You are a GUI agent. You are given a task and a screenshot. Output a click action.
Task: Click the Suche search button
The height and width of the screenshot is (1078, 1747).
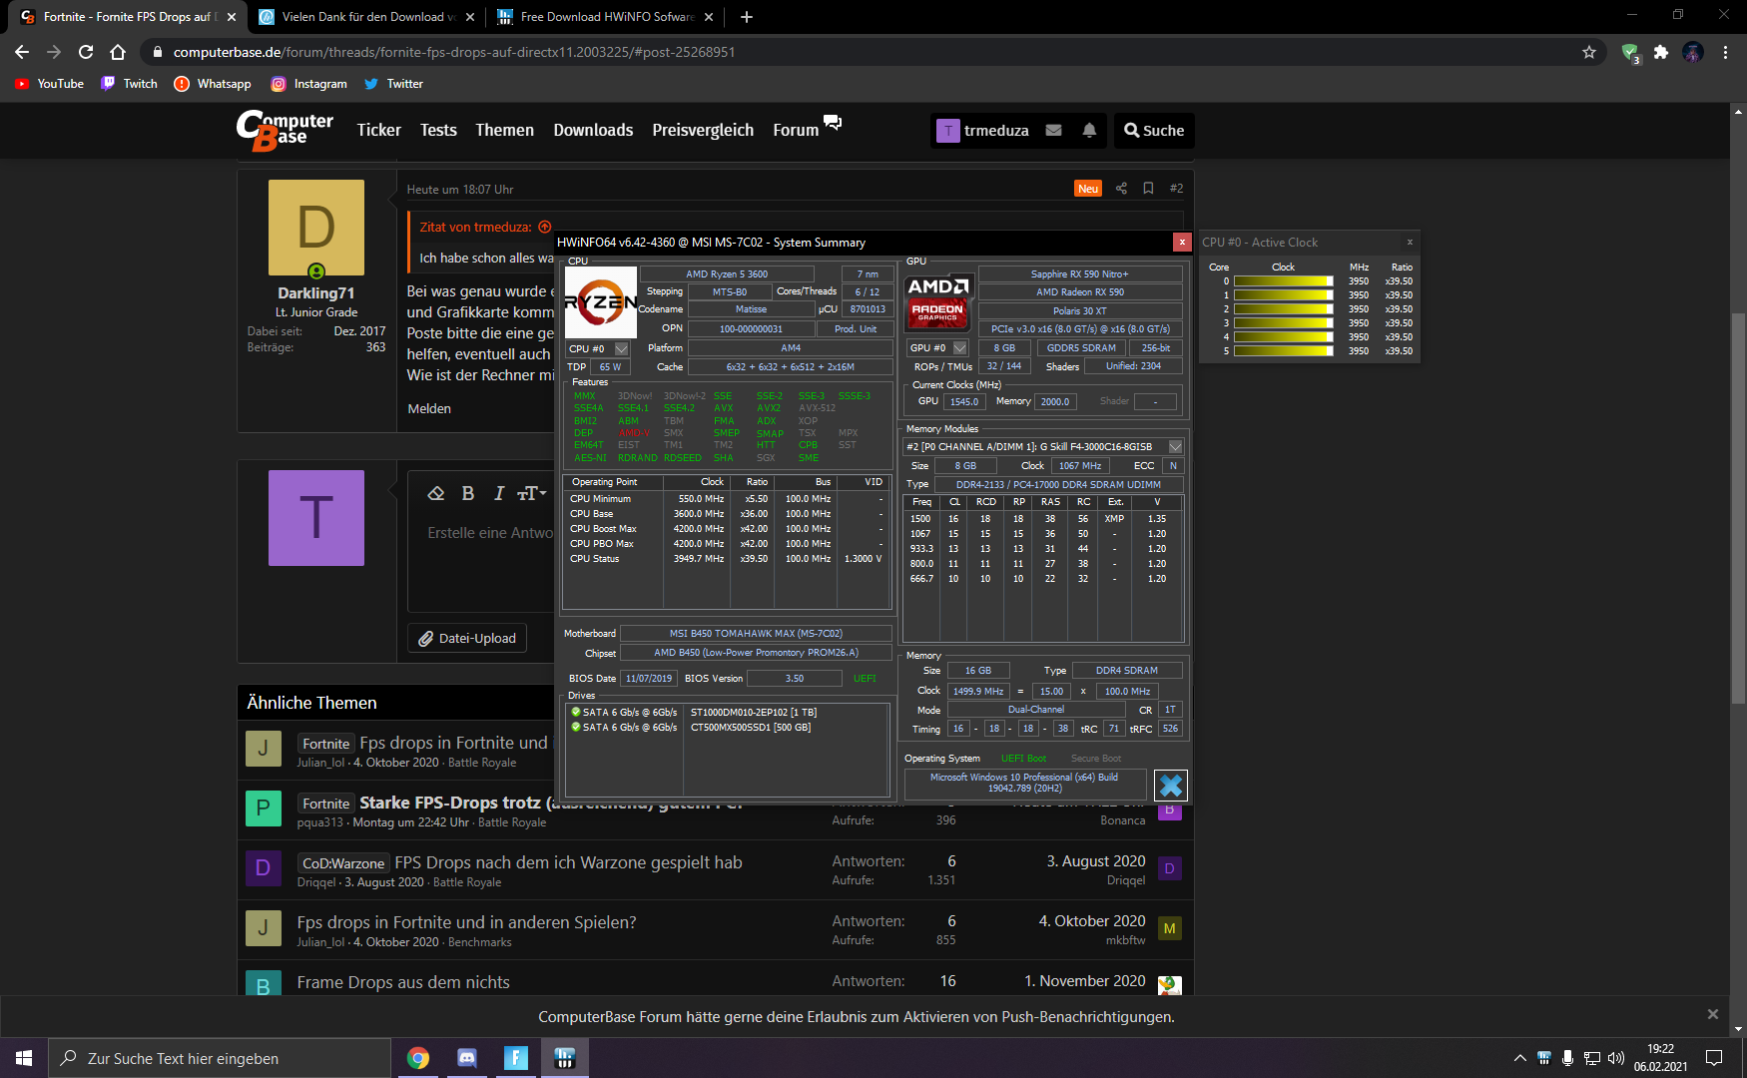pos(1154,131)
